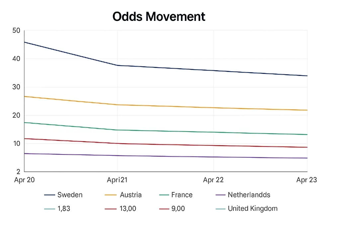Click the purple line swatch beside Netherlandds

pyautogui.click(x=220, y=195)
